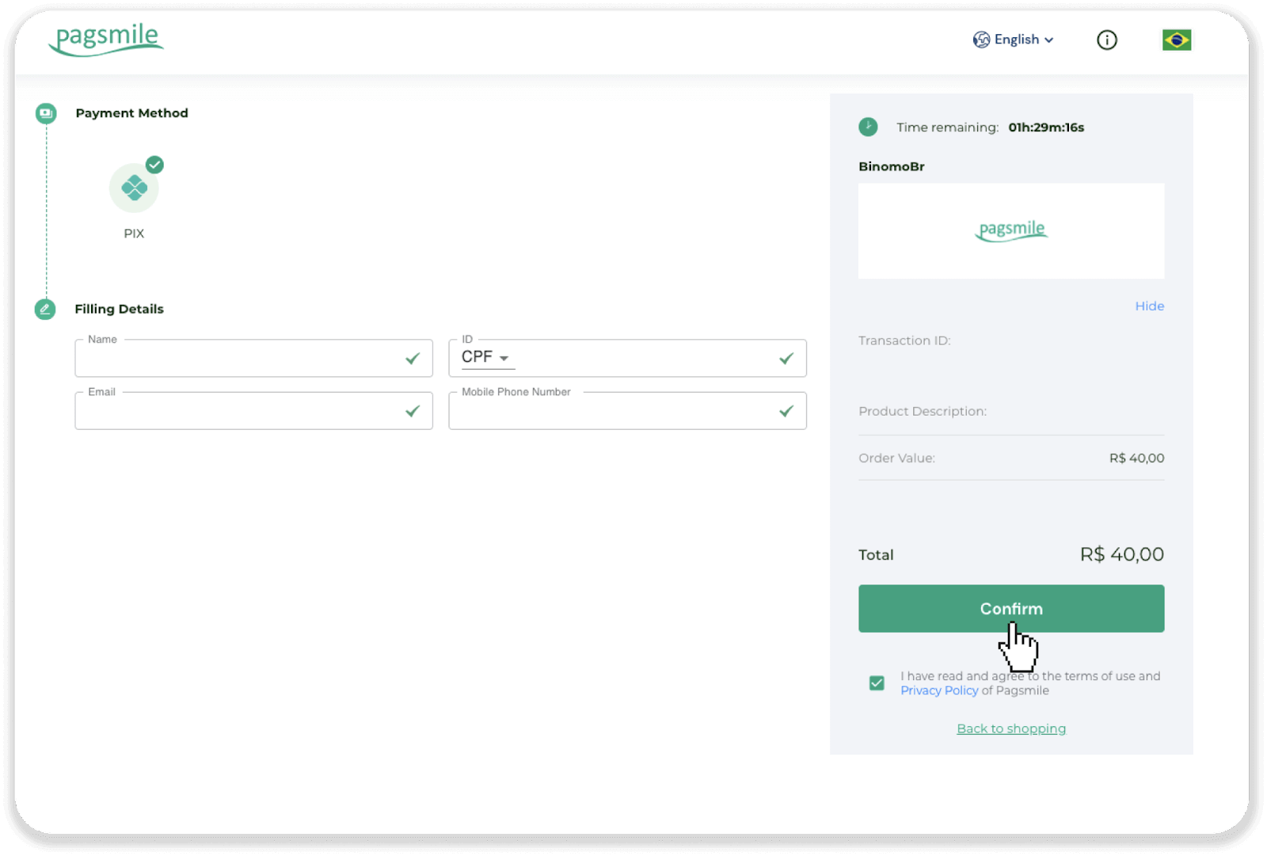This screenshot has width=1267, height=856.
Task: Click the Payment Method step icon
Action: click(x=45, y=113)
